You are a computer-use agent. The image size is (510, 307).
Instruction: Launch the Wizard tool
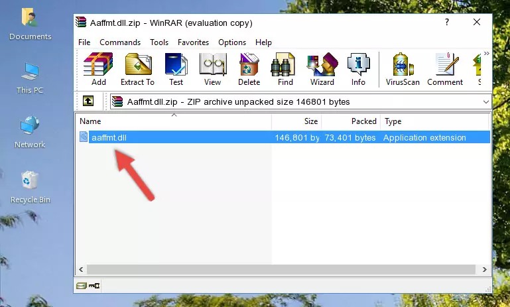click(322, 69)
